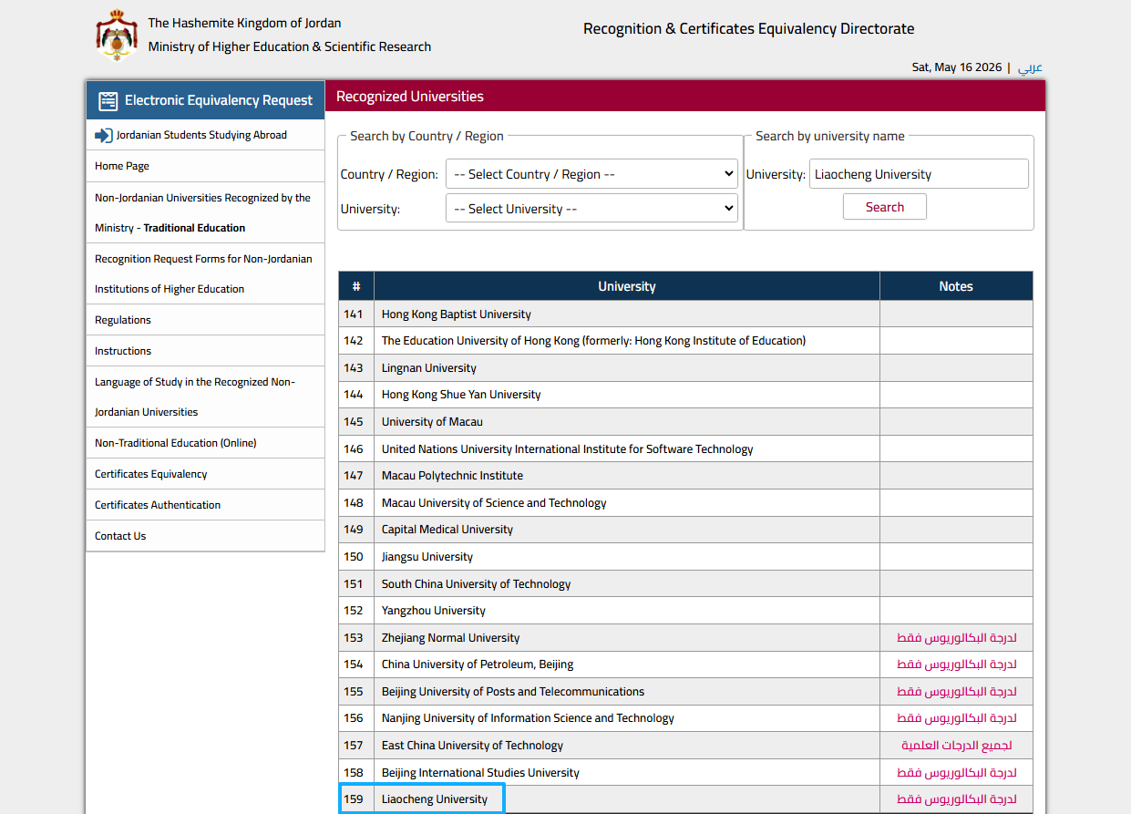The image size is (1131, 814).
Task: Open the Regulations menu item
Action: tap(206, 320)
